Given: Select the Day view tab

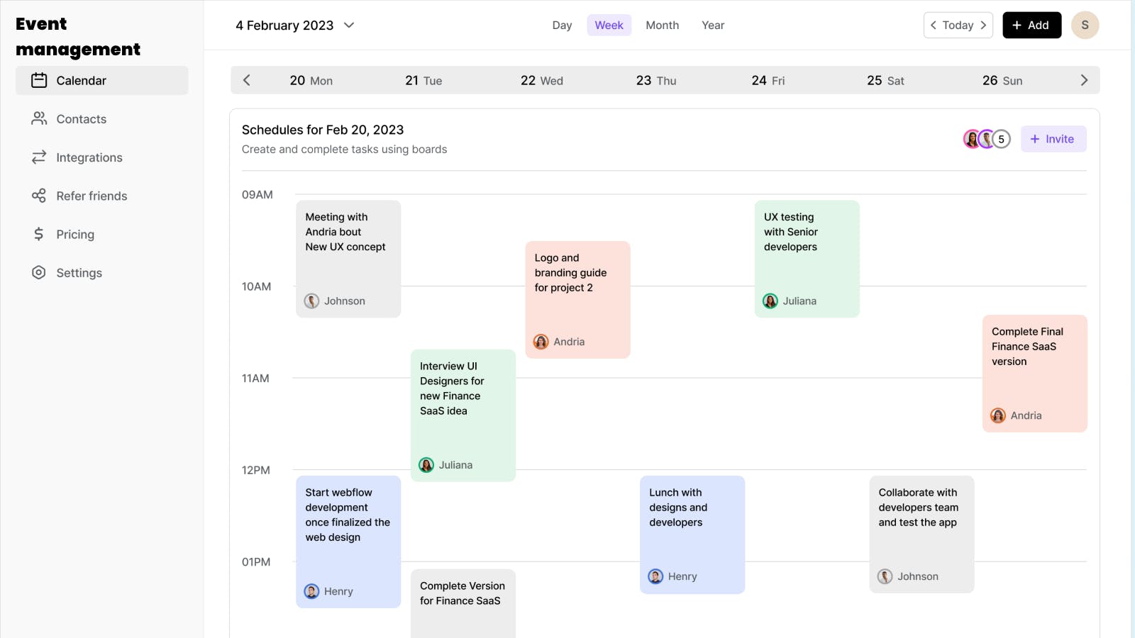Looking at the screenshot, I should (x=562, y=25).
